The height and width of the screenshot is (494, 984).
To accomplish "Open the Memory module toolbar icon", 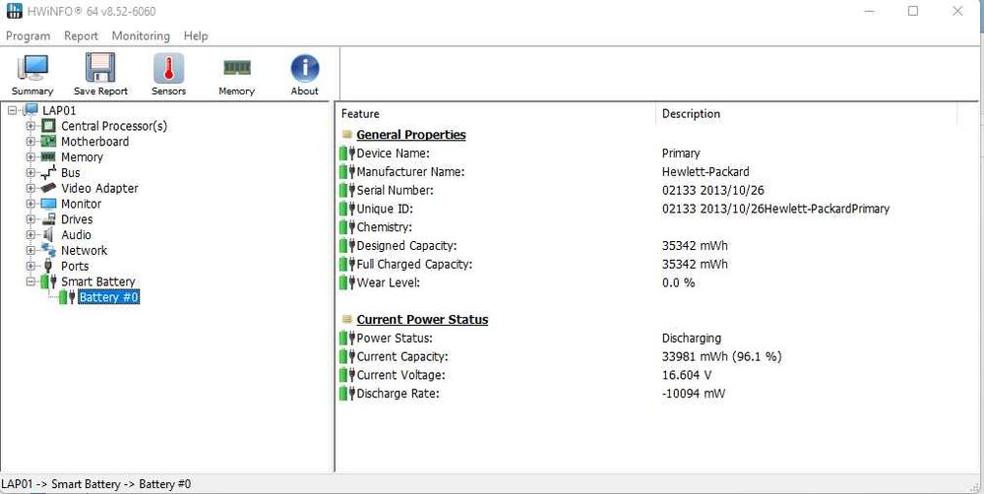I will (236, 68).
